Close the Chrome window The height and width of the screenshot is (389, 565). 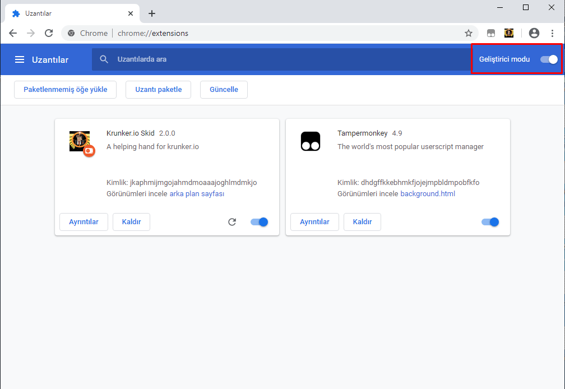tap(552, 7)
